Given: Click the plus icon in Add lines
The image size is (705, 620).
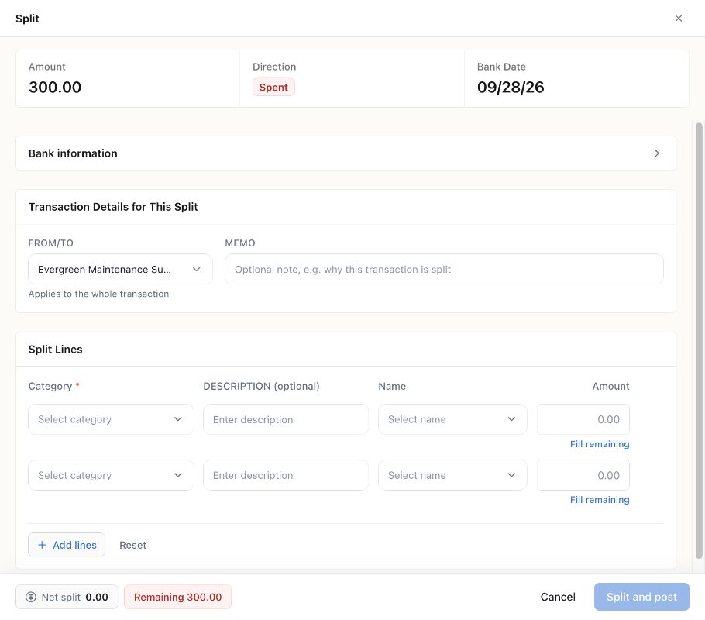Looking at the screenshot, I should [42, 545].
